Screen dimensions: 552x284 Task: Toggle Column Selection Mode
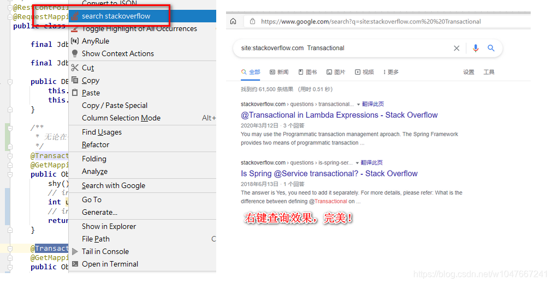121,118
